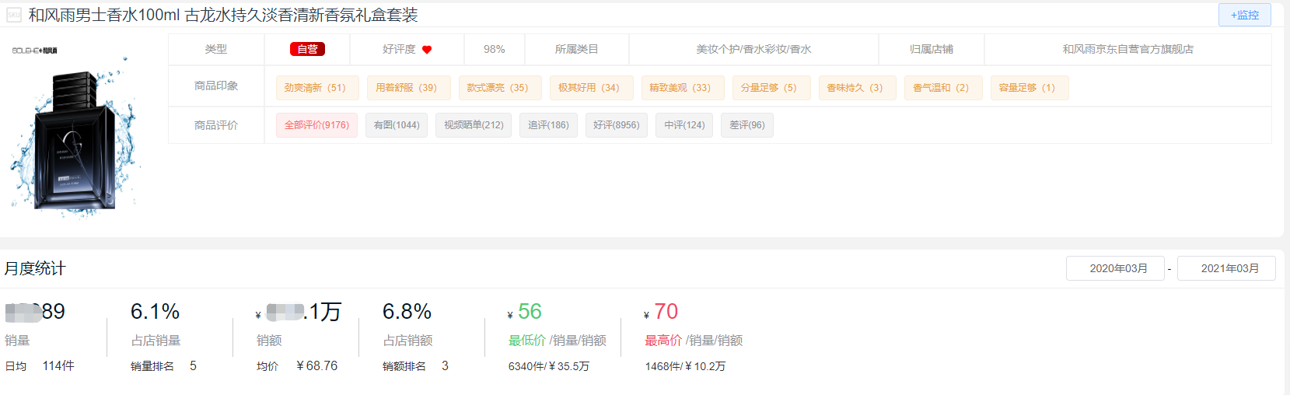
Task: Choose the 香味持久 (3) impression tag
Action: coord(855,88)
